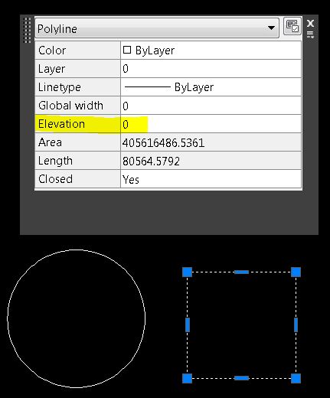330x398 pixels.
Task: Close the Quick Properties panel
Action: point(310,23)
